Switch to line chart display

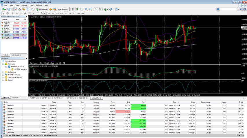tap(82, 9)
